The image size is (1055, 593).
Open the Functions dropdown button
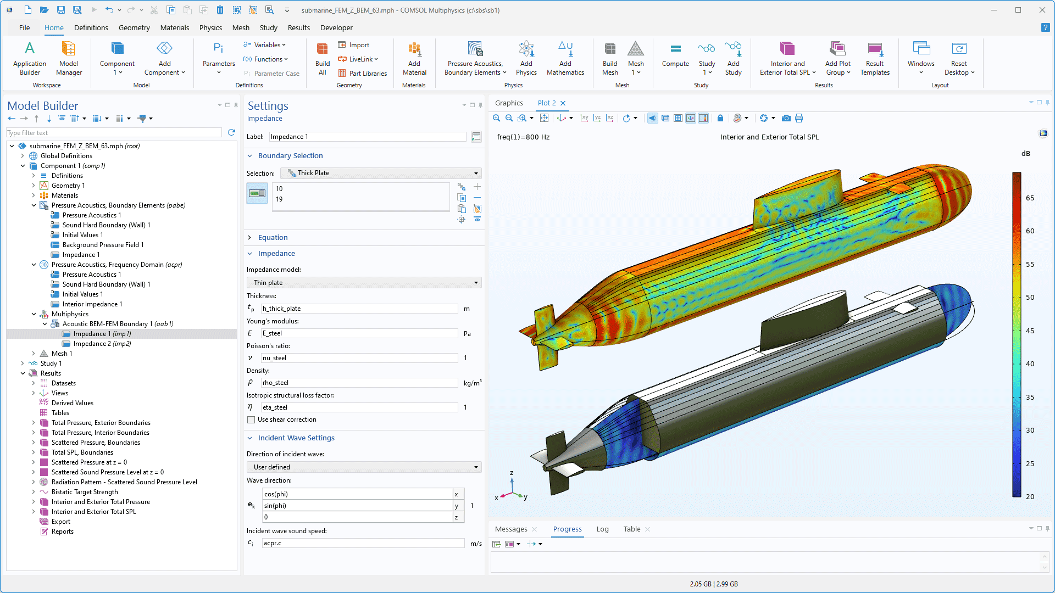[x=265, y=59]
